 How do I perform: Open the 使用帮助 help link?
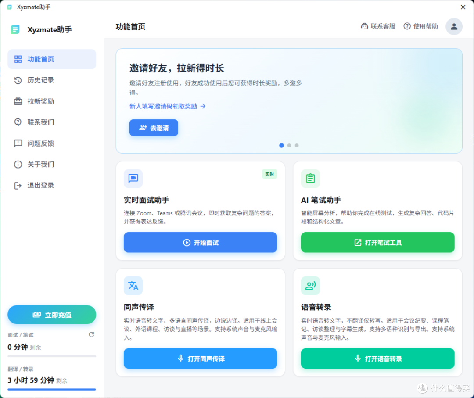420,26
